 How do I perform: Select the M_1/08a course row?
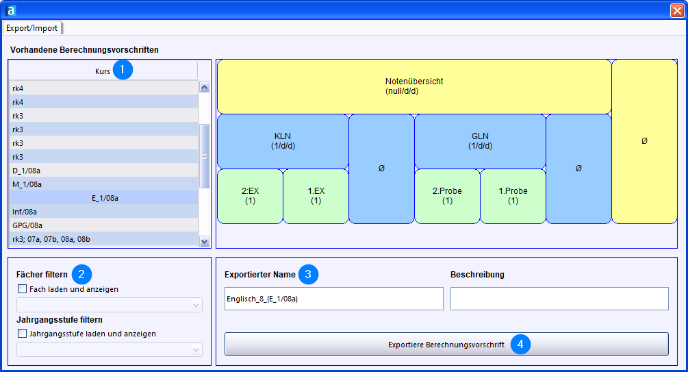(103, 184)
